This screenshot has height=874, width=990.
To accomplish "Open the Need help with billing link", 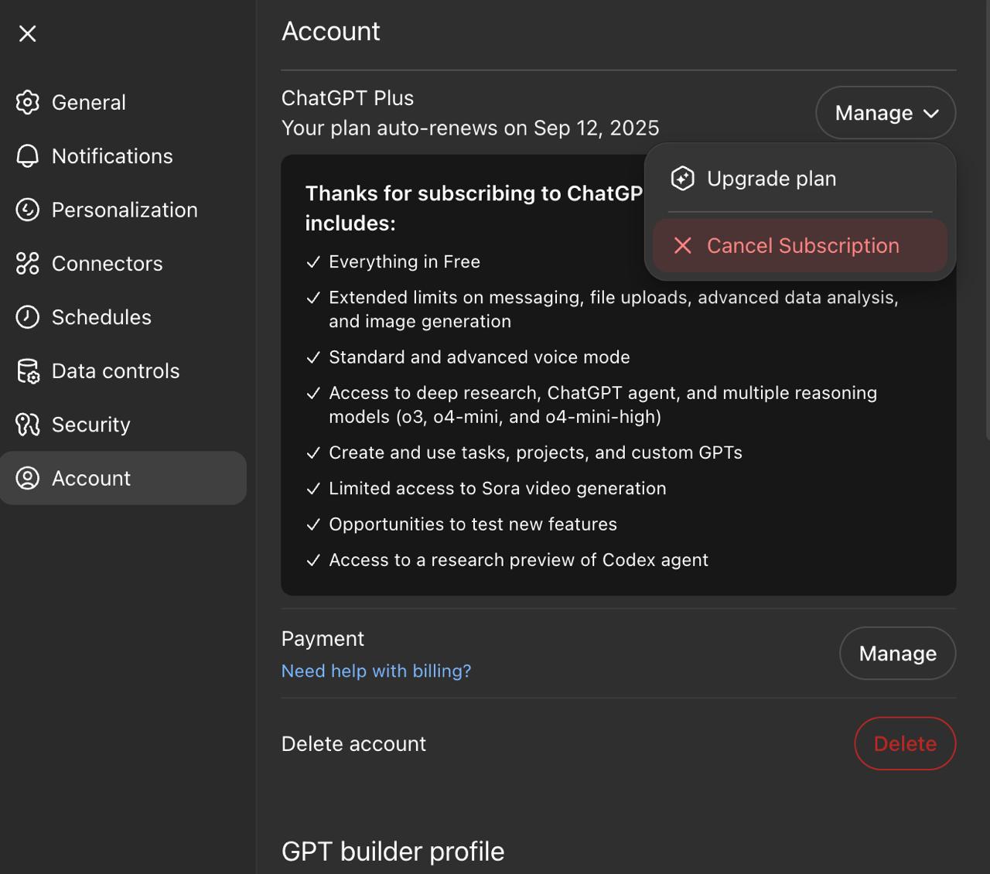I will [376, 671].
